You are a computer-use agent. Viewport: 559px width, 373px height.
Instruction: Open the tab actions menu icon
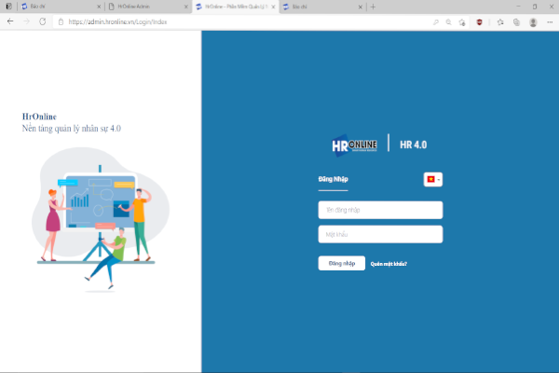pyautogui.click(x=8, y=7)
